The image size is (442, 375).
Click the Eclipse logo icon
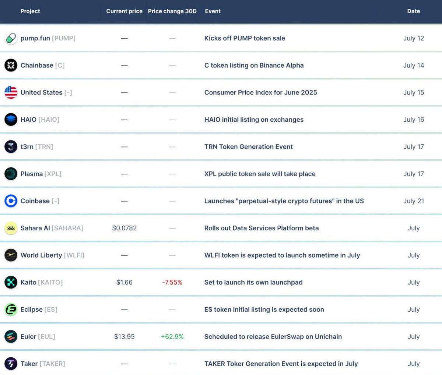click(x=11, y=309)
